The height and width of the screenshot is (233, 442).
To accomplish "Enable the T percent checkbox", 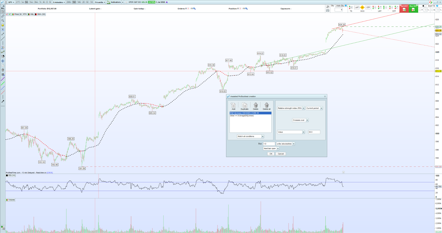I will pos(420,10).
